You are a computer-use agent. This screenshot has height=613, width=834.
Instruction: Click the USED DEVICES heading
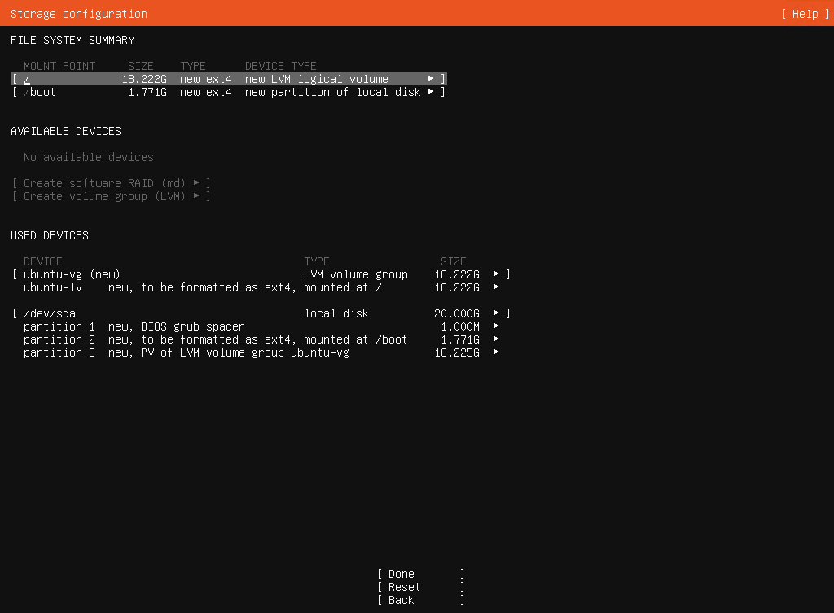[50, 235]
